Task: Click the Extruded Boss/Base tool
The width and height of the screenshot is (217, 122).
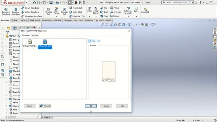Action: [6, 11]
